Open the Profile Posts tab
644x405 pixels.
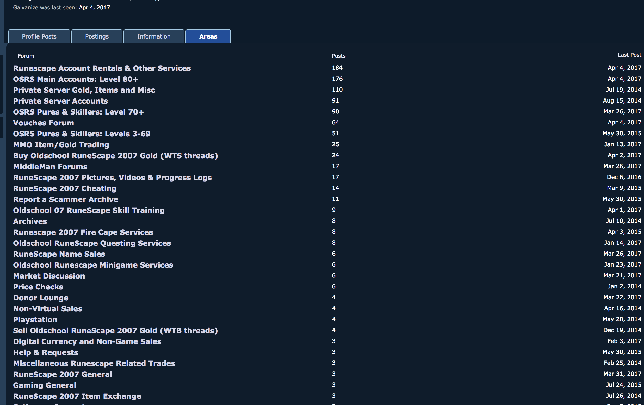click(39, 36)
